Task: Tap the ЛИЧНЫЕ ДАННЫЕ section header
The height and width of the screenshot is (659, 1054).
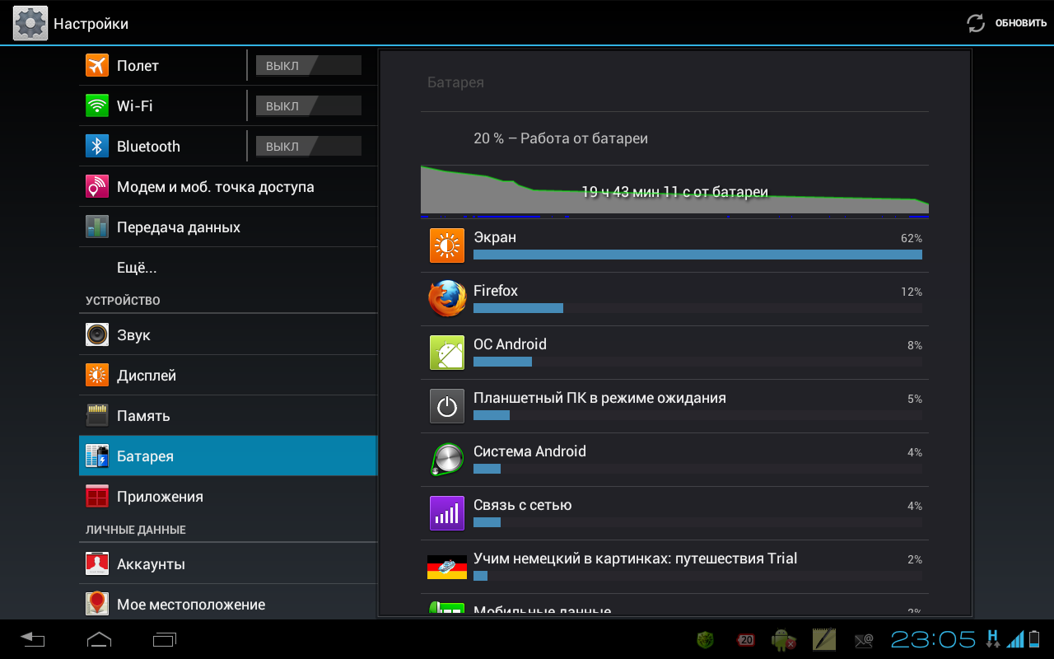Action: point(136,530)
